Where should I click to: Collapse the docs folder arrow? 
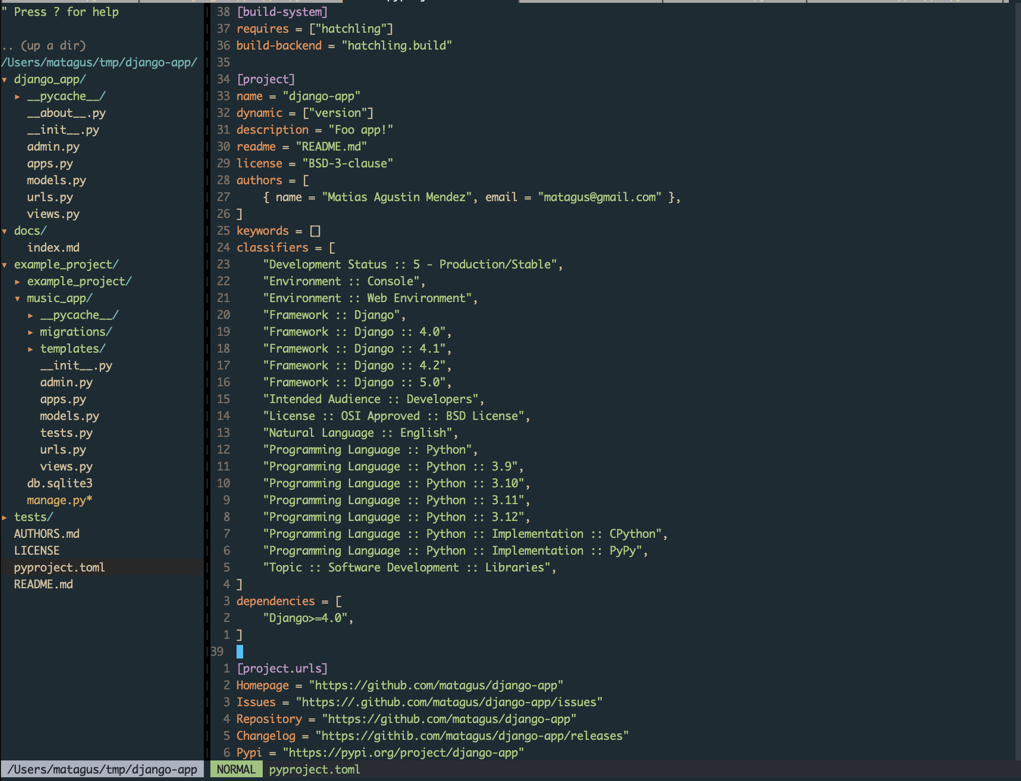(x=4, y=231)
